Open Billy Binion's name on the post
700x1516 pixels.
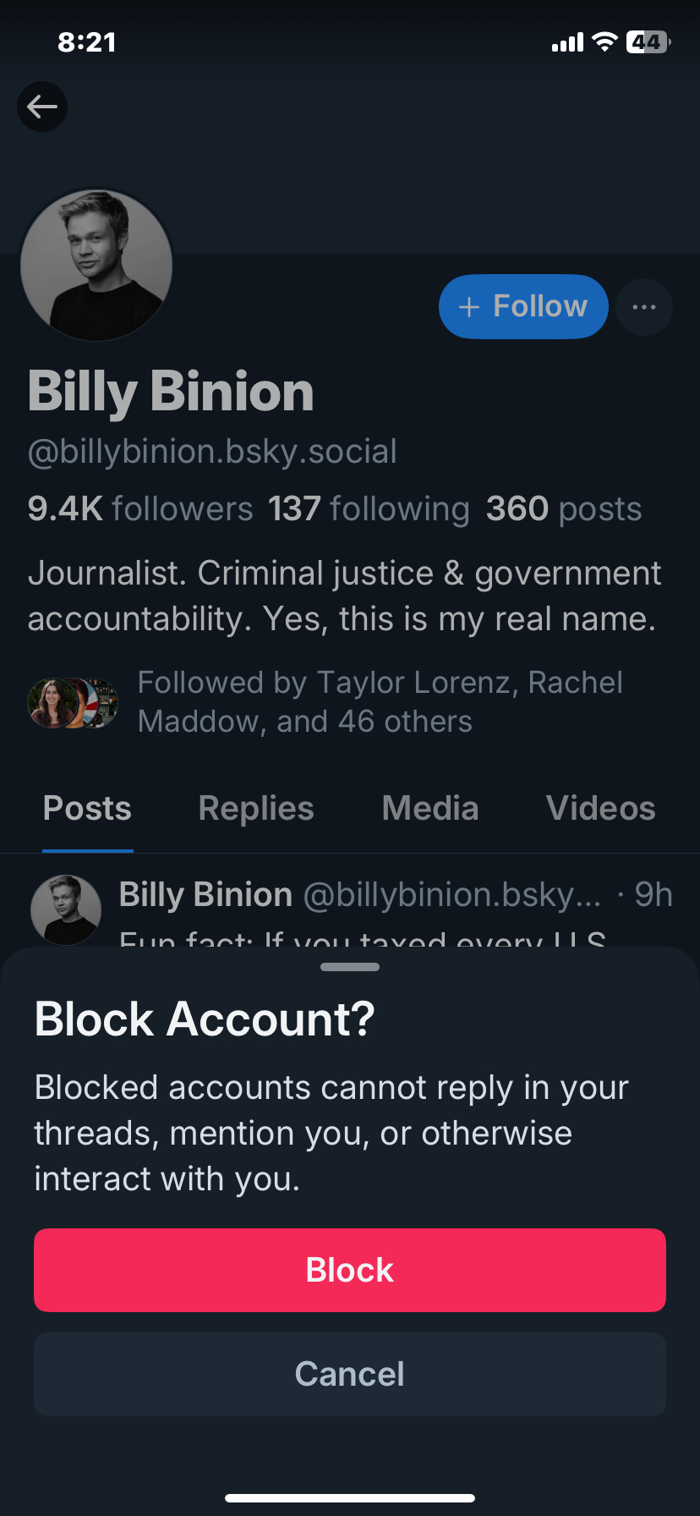pos(205,895)
